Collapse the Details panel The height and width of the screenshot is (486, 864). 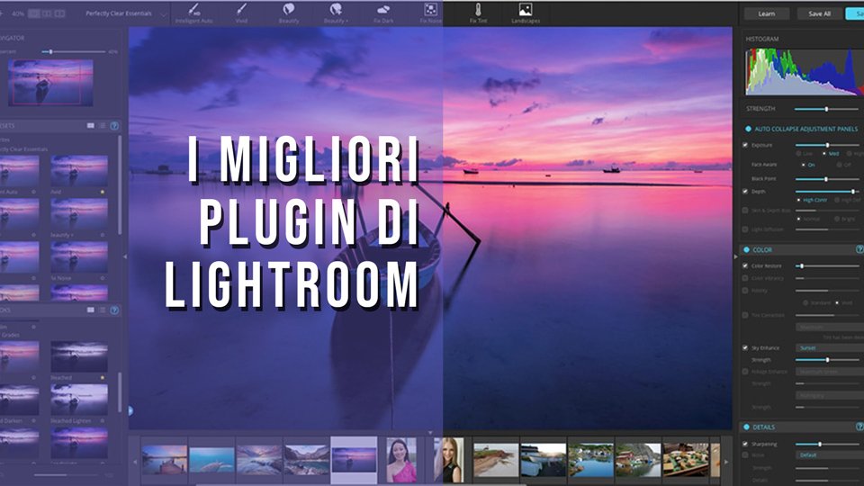747,427
